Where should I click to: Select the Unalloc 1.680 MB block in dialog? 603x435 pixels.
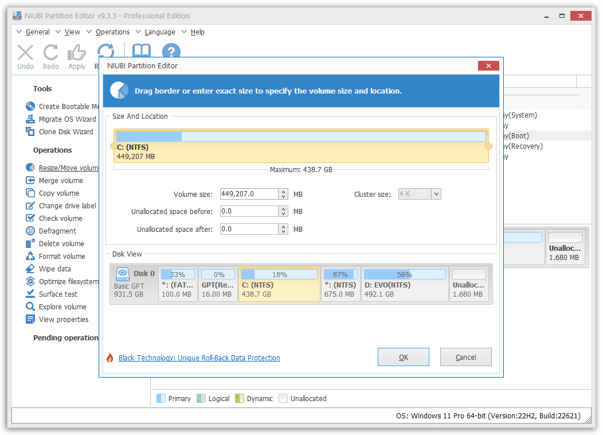pyautogui.click(x=469, y=284)
